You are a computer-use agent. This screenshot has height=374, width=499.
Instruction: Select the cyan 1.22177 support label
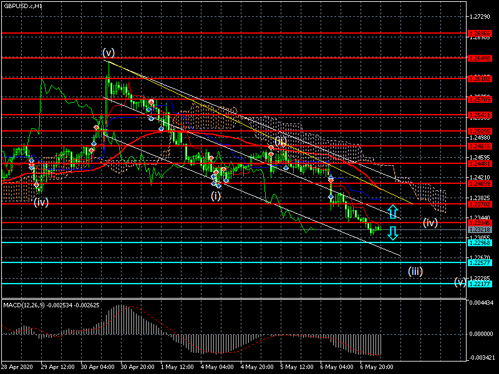pos(480,284)
